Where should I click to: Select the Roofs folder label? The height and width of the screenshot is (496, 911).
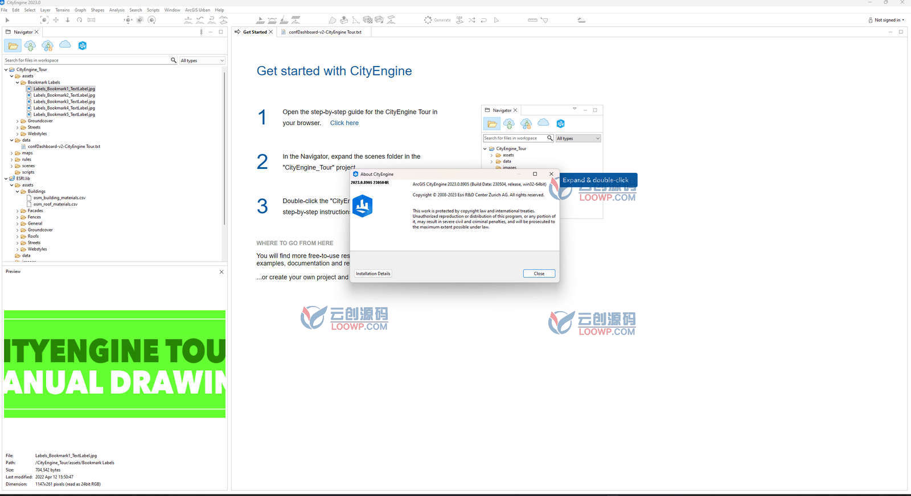[33, 237]
